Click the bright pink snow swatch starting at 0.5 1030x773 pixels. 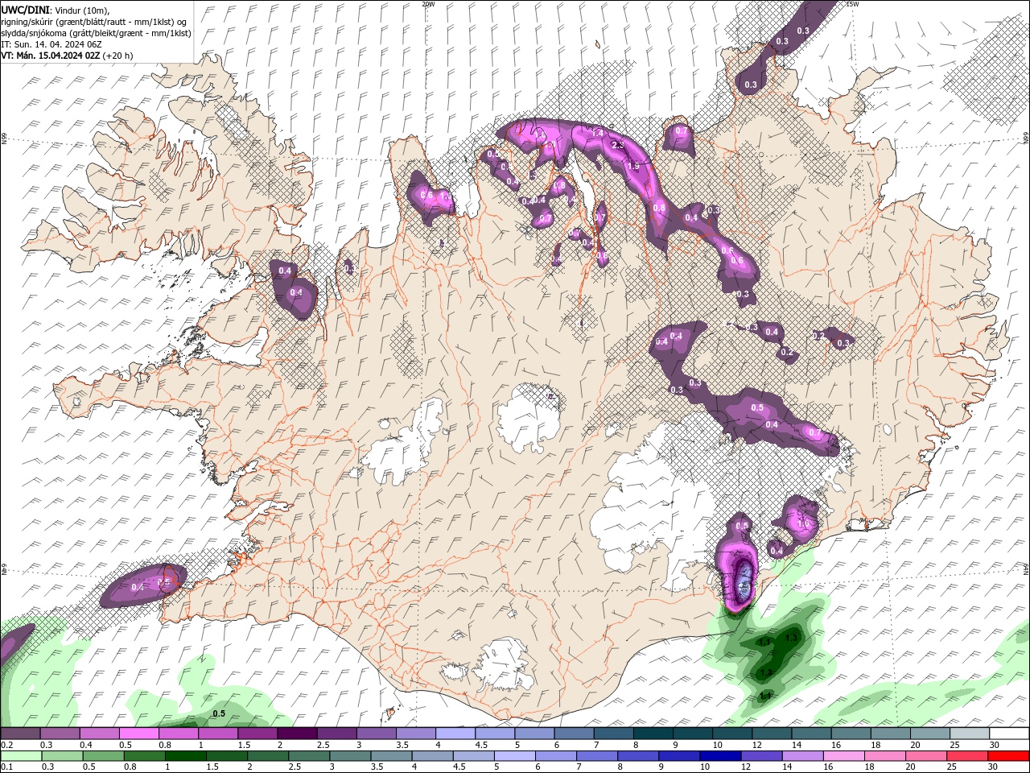(139, 734)
